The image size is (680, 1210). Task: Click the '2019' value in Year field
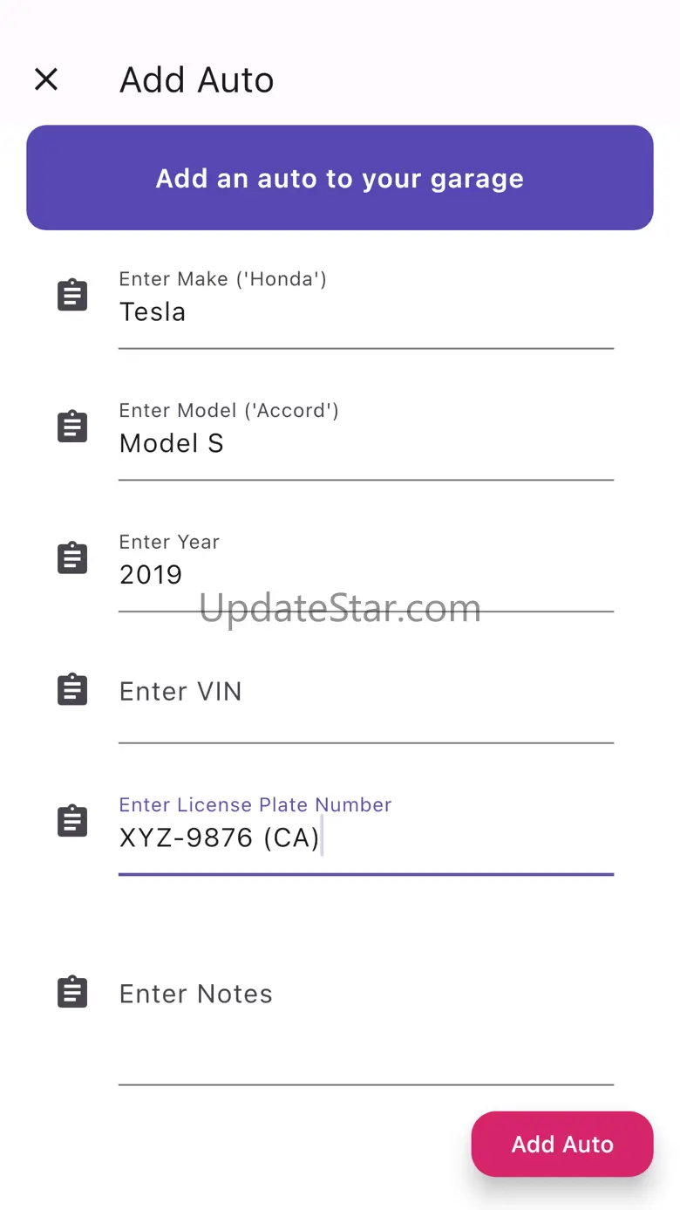point(151,575)
